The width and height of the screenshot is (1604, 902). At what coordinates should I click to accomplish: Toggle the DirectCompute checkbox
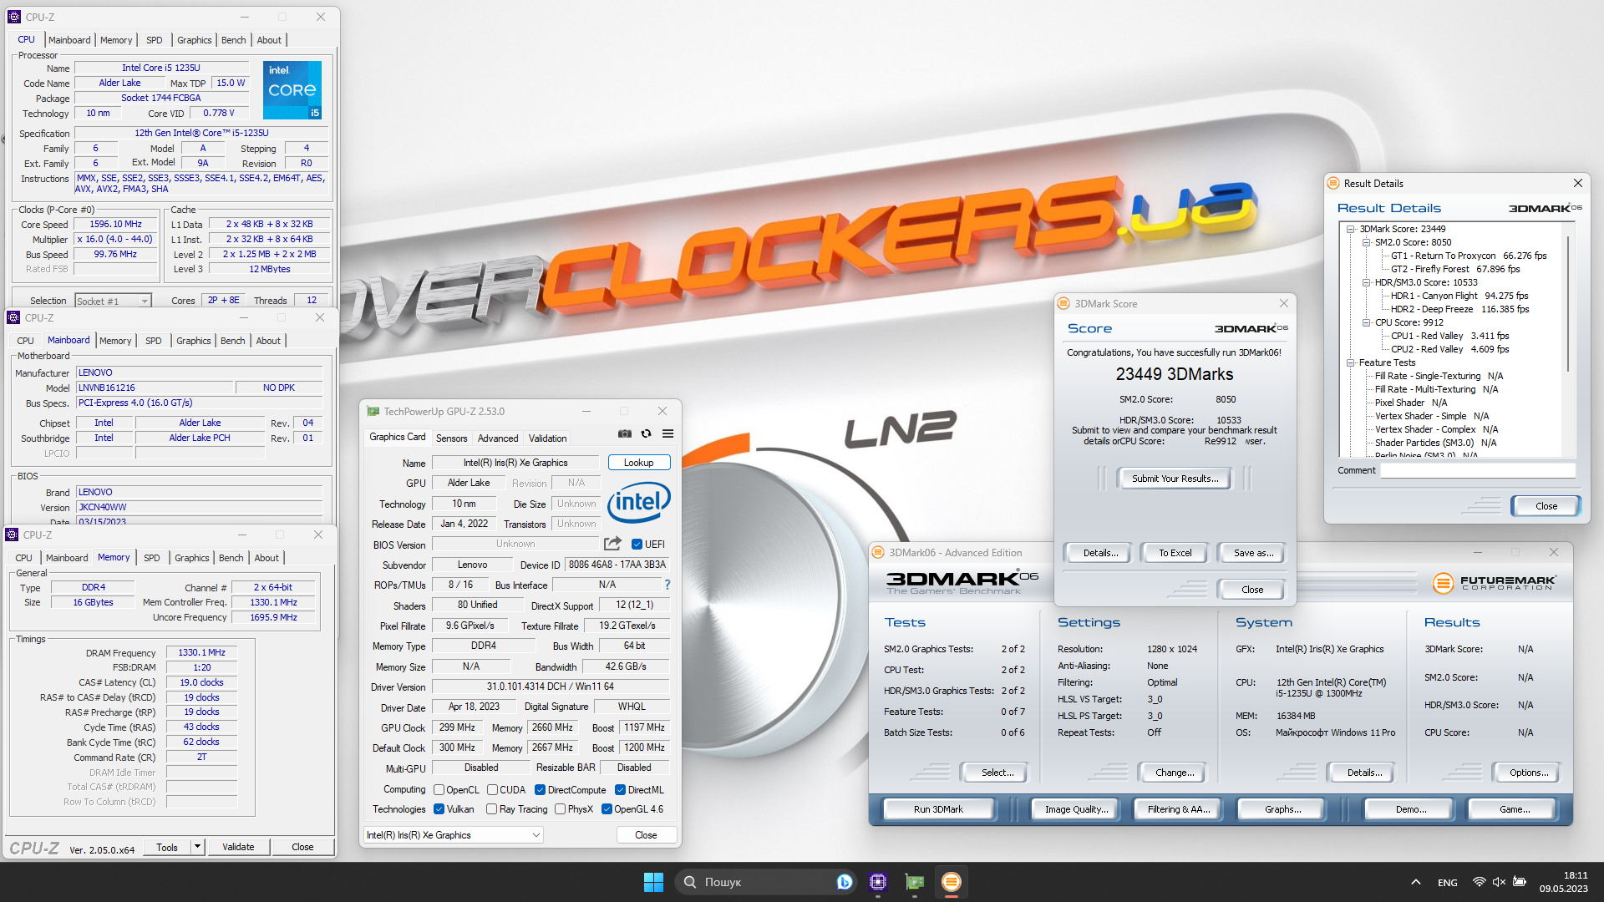click(x=540, y=789)
